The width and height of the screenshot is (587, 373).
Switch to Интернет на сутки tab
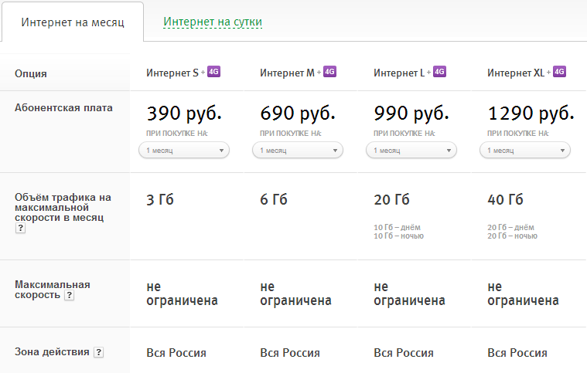tap(213, 22)
